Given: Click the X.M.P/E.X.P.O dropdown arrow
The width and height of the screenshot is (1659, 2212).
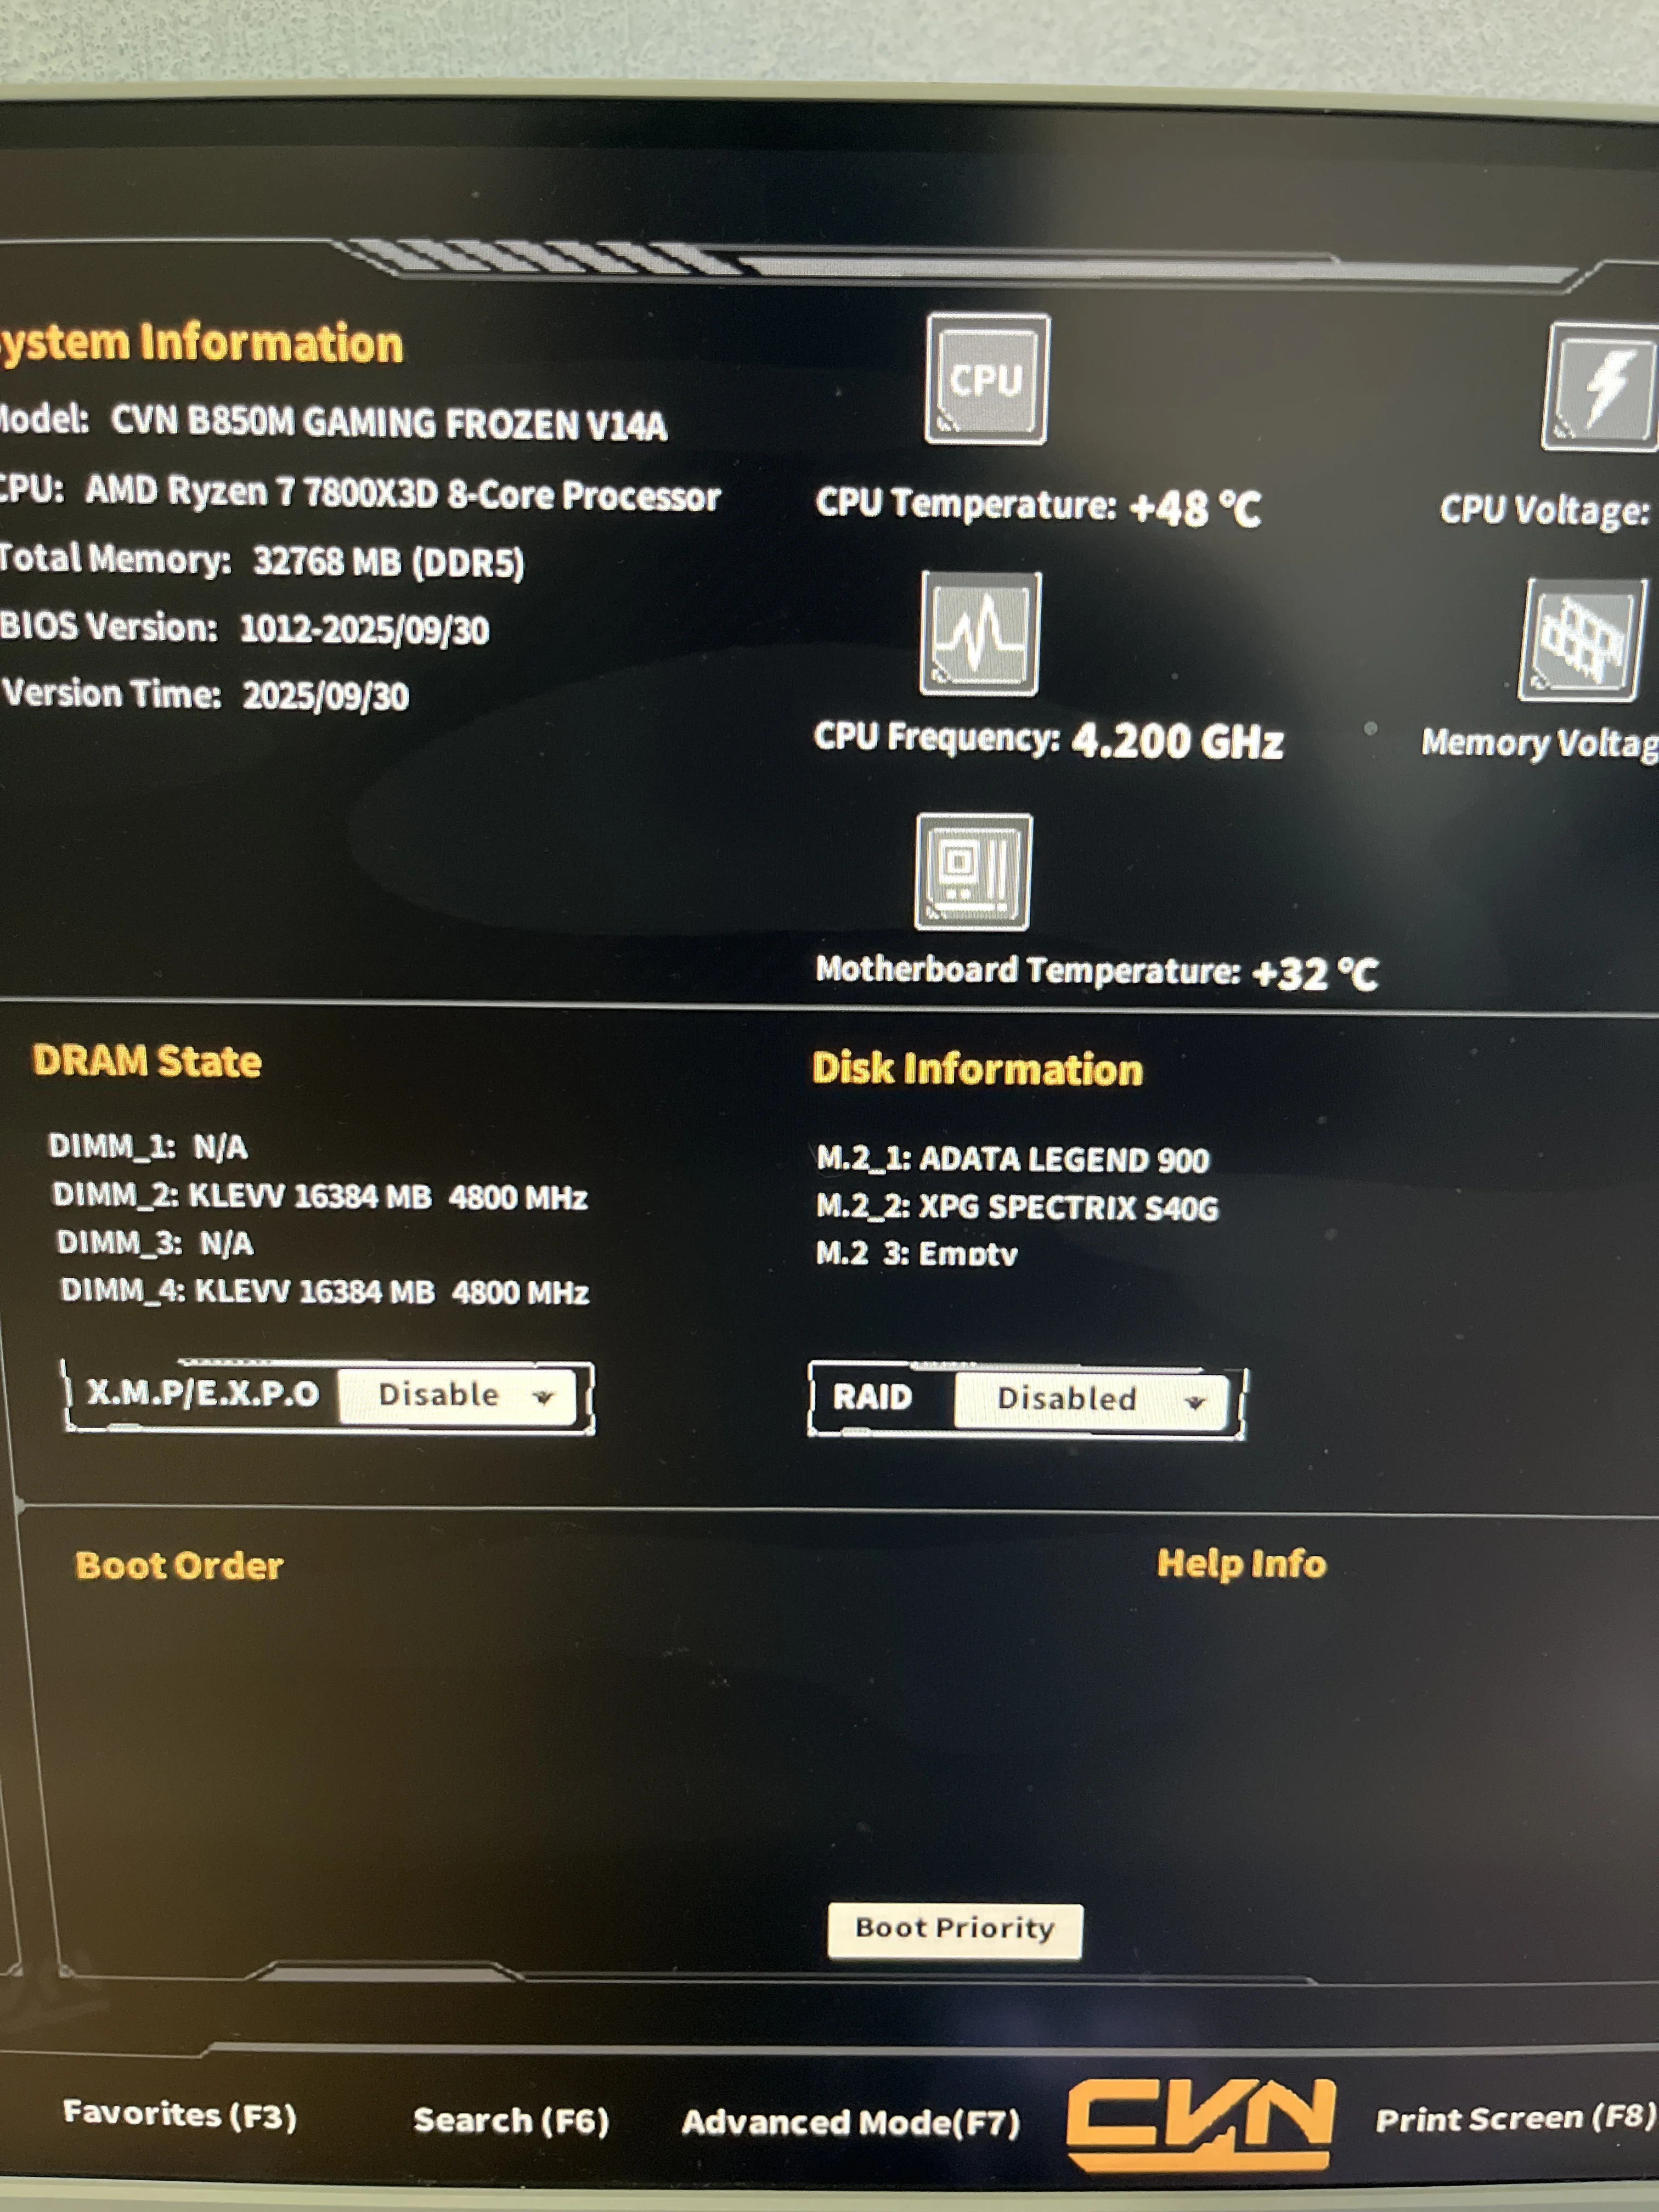Looking at the screenshot, I should click(543, 1397).
